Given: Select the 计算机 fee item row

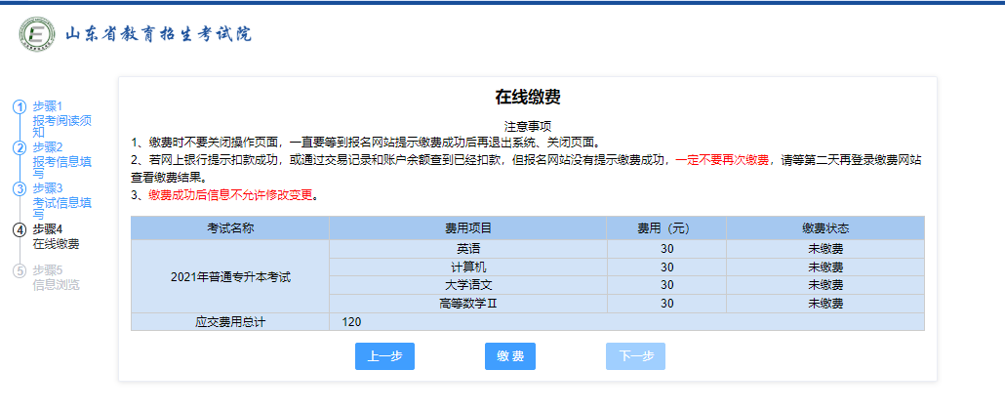Looking at the screenshot, I should (x=467, y=267).
